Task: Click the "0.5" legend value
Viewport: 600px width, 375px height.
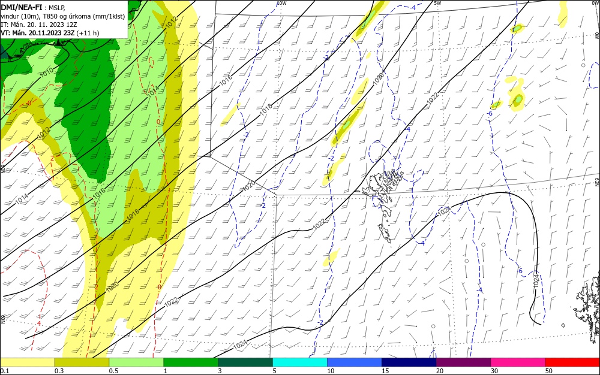Action: 113,371
